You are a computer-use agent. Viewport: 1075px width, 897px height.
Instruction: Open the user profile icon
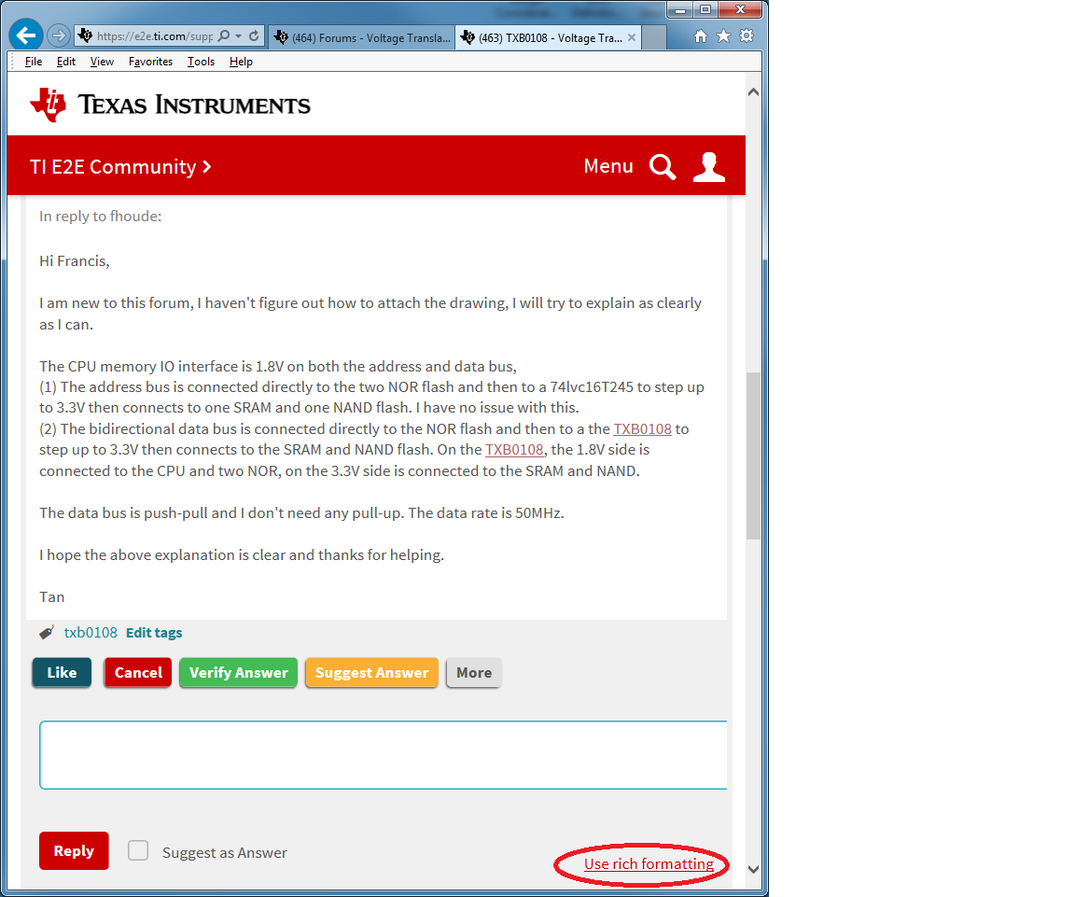pyautogui.click(x=709, y=167)
